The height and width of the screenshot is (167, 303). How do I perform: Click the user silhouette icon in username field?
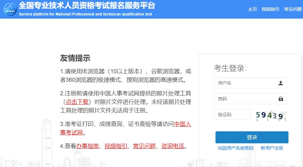click(x=281, y=83)
